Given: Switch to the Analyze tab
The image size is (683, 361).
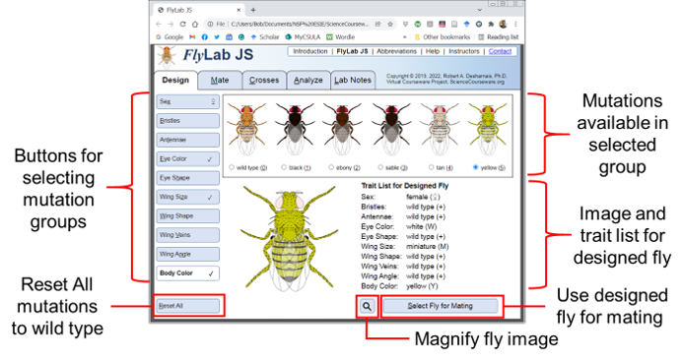Looking at the screenshot, I should 307,81.
